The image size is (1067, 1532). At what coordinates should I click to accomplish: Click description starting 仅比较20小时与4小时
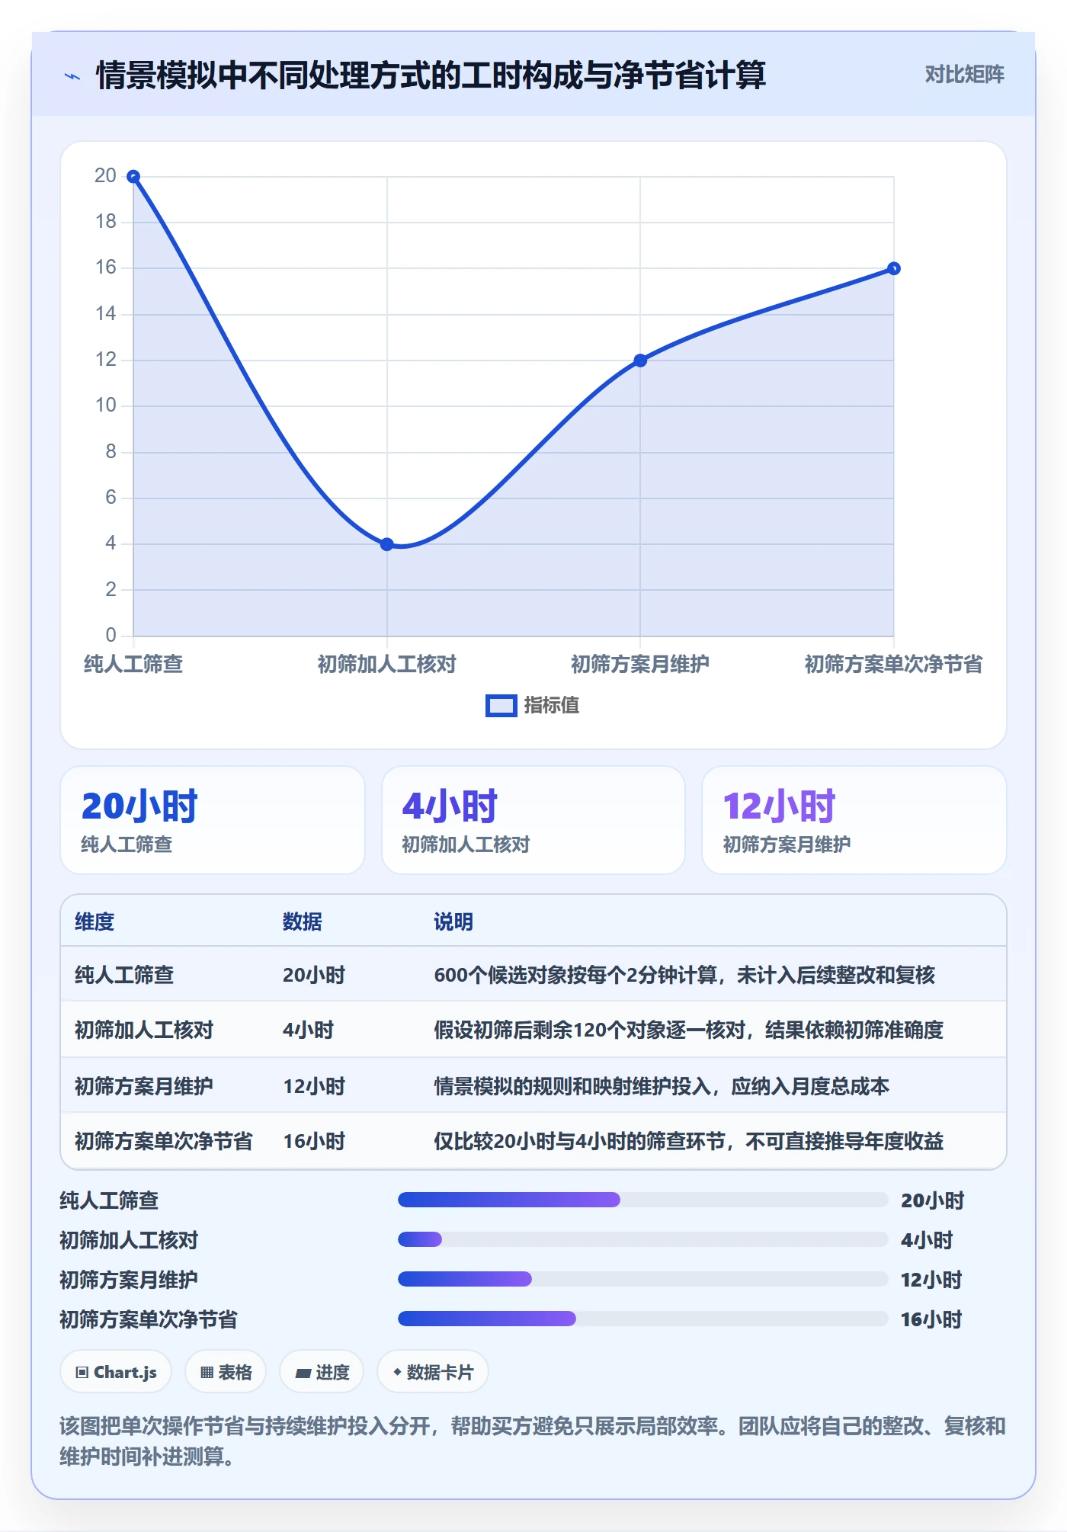689,1141
